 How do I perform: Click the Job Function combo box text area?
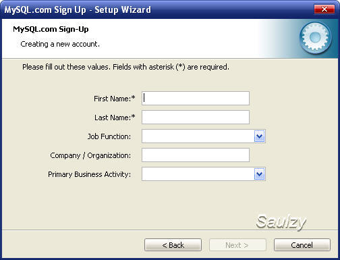point(198,136)
